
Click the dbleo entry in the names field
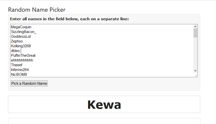(x=15, y=51)
